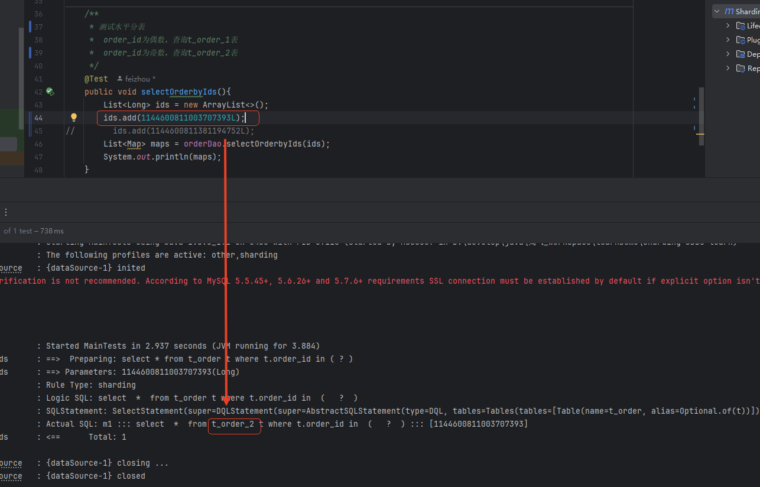
Task: Place cursor in ids.add(1144600811003707393L) line
Action: pyautogui.click(x=174, y=118)
